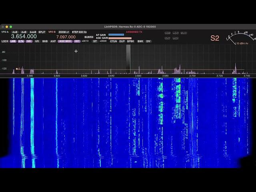Enable the SNB button
Viewport: 256px width, 192px height.
click(45, 41)
